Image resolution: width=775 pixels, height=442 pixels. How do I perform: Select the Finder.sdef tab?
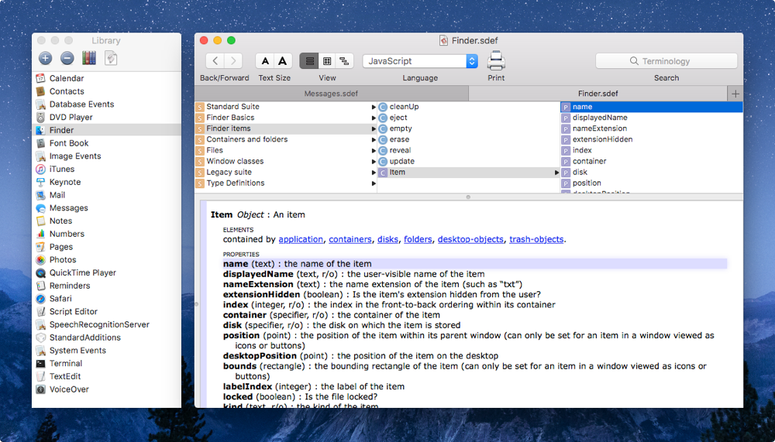(x=598, y=94)
